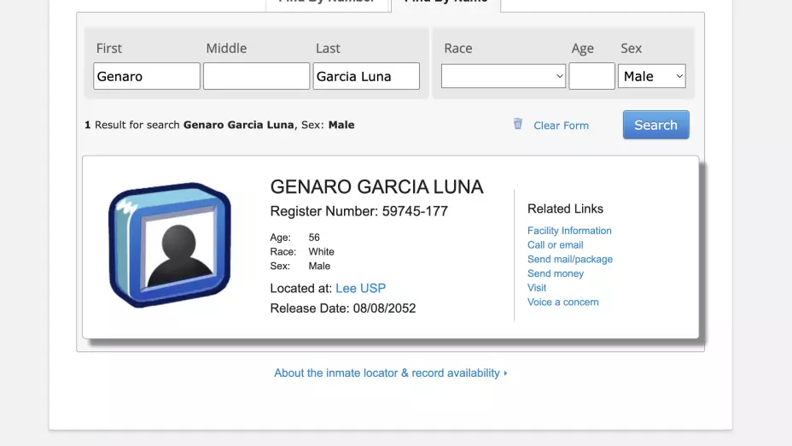The image size is (792, 446).
Task: Open the Sex dropdown showing Male
Action: pos(651,76)
